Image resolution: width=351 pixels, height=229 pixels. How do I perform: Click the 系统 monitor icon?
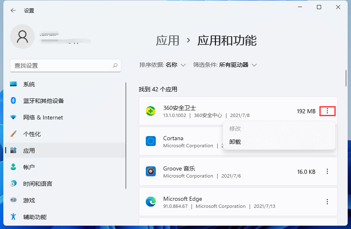[x=13, y=84]
